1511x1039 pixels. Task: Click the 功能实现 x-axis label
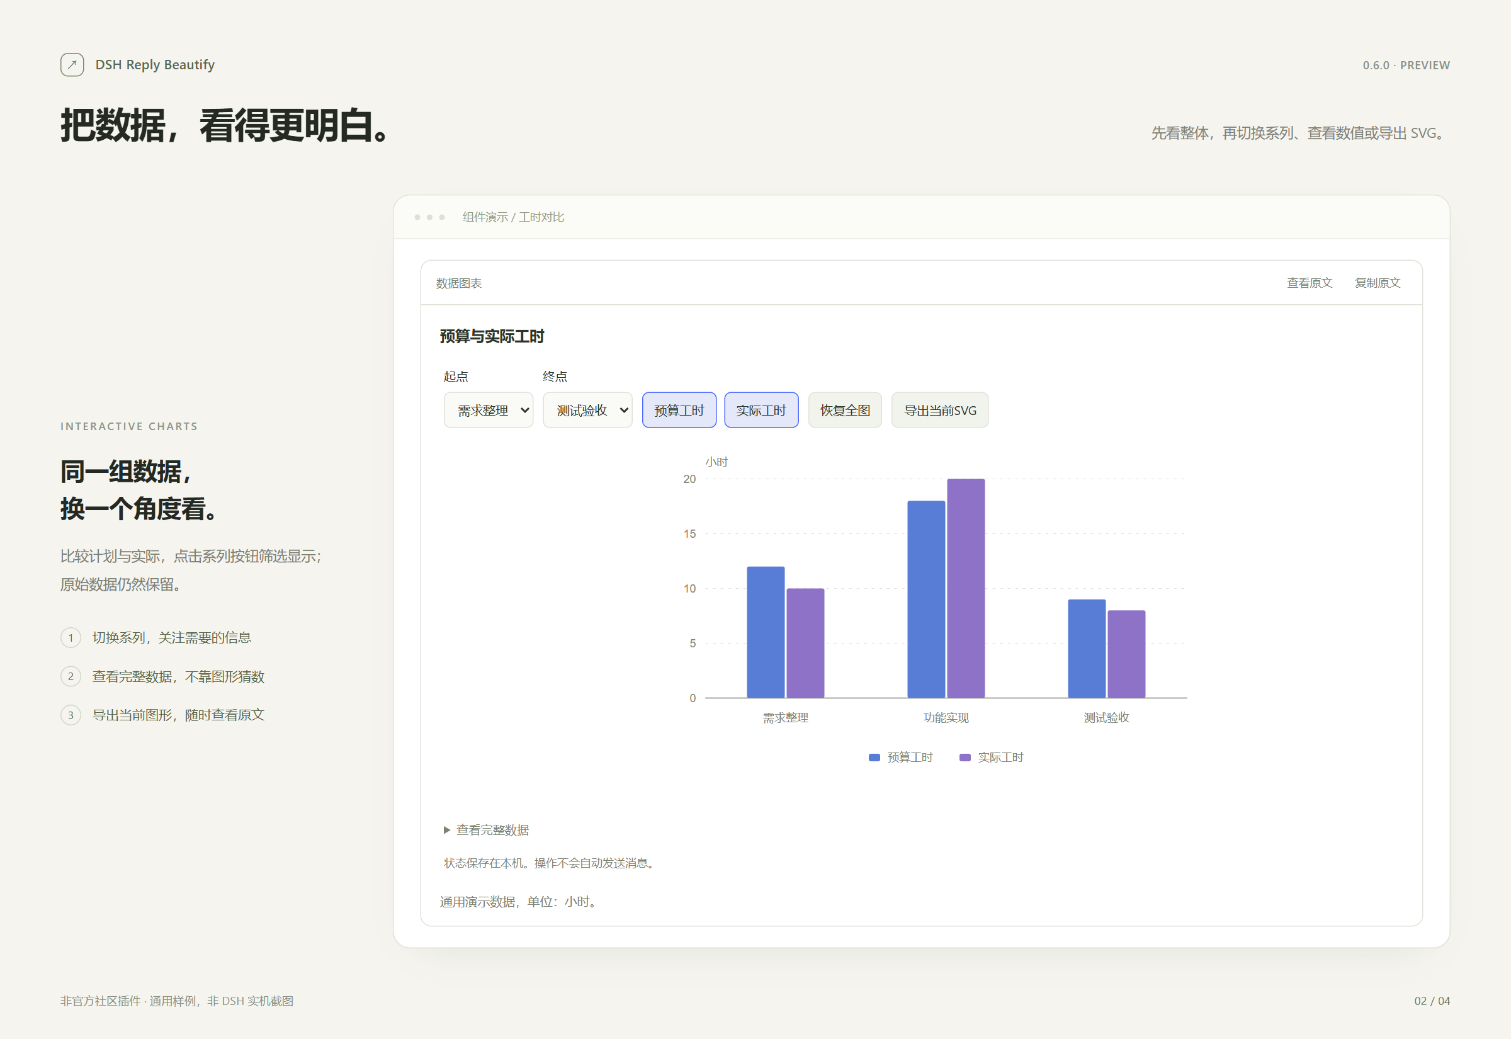946,717
